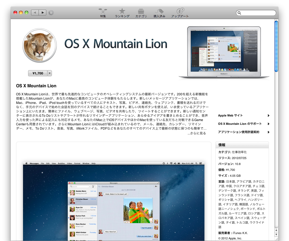
Task: Click the 価格: ¥1,700 info text
Action: point(227,170)
